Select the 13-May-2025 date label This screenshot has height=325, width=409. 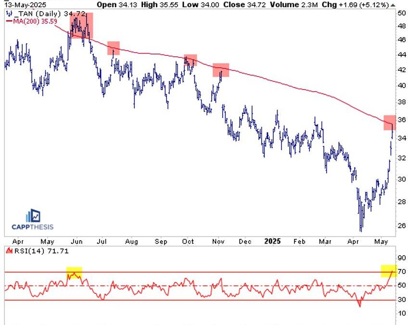point(26,5)
